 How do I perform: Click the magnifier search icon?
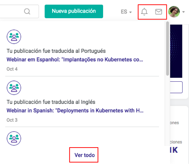tap(27, 12)
